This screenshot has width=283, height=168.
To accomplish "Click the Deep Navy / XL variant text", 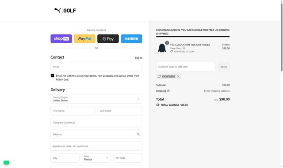I will click(178, 48).
